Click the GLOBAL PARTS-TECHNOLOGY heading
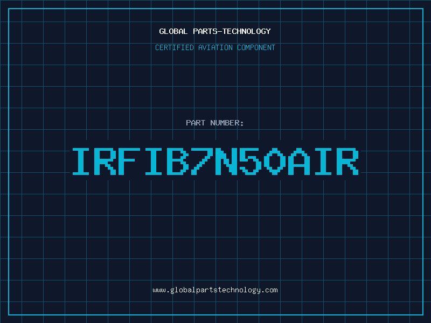This screenshot has height=323, width=431. (x=215, y=31)
